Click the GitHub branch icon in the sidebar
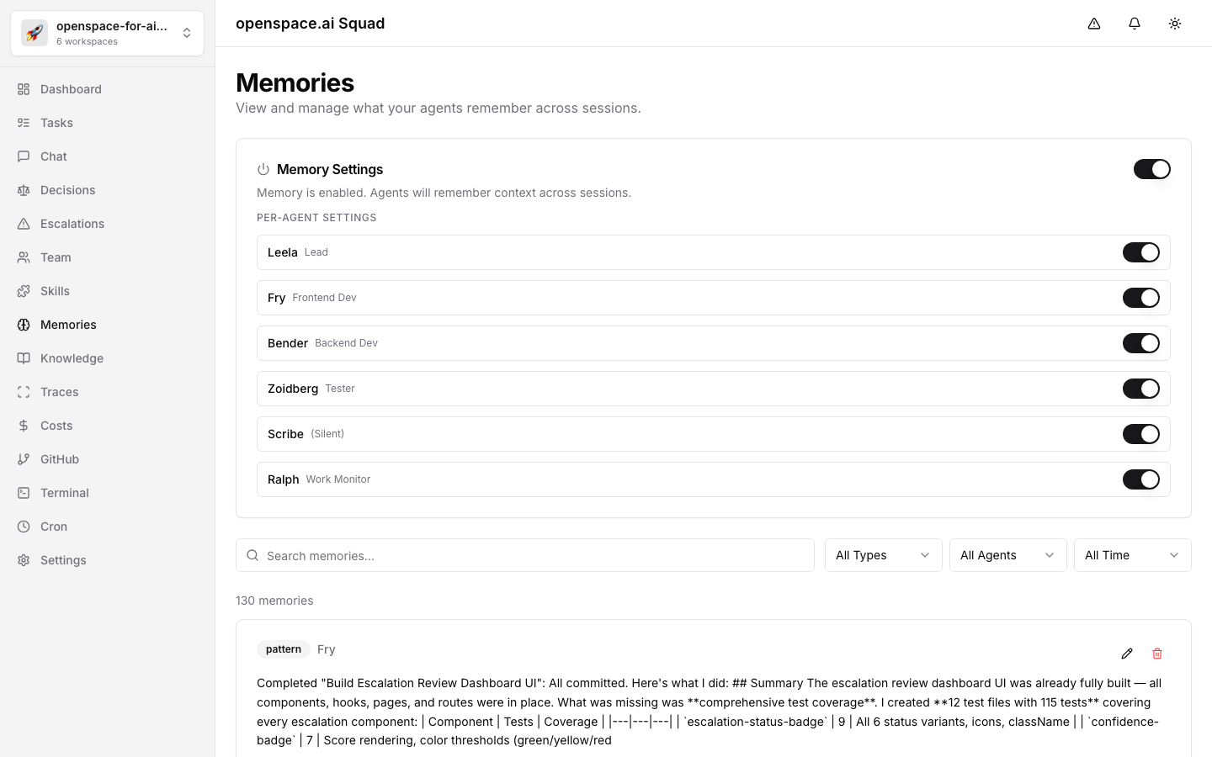Image resolution: width=1212 pixels, height=757 pixels. pos(24,459)
